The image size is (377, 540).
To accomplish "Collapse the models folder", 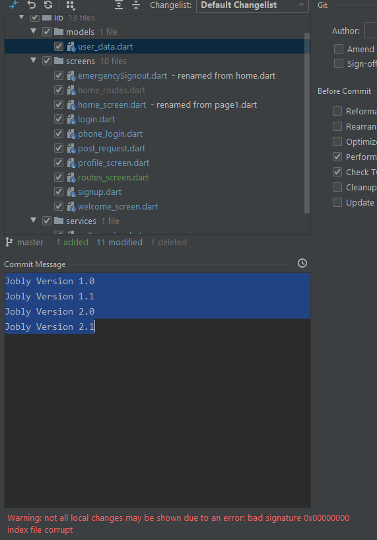I will tap(34, 31).
